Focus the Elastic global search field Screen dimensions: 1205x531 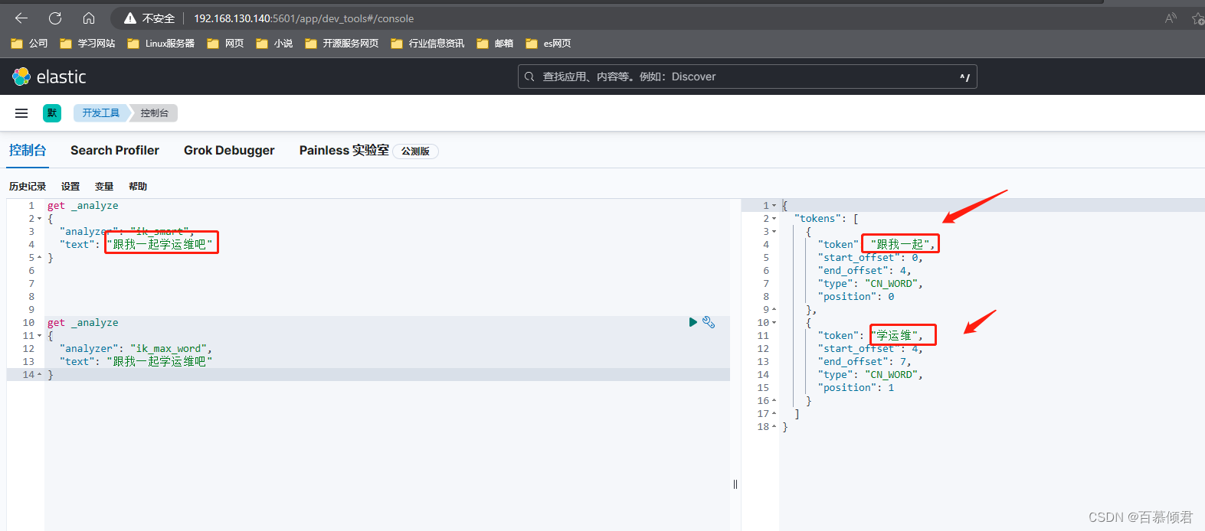click(x=748, y=77)
